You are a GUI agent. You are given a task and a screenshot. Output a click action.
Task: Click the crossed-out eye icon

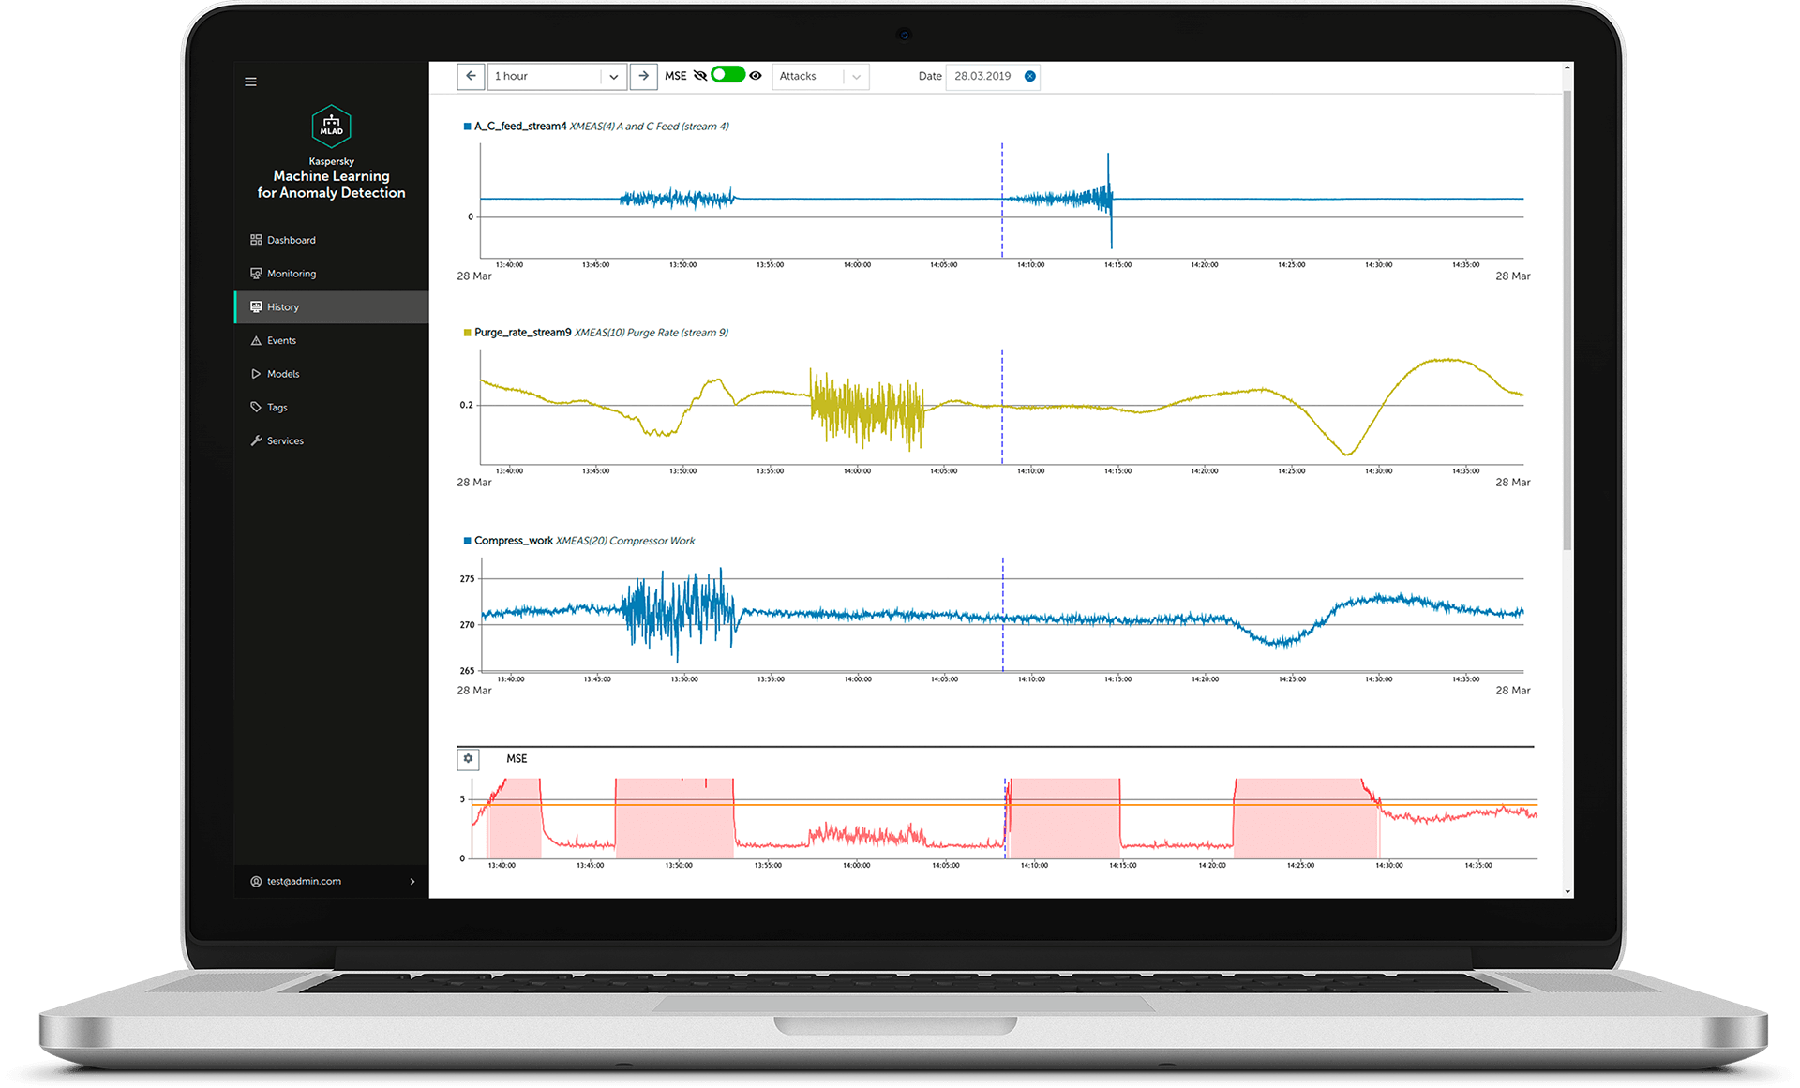click(699, 76)
